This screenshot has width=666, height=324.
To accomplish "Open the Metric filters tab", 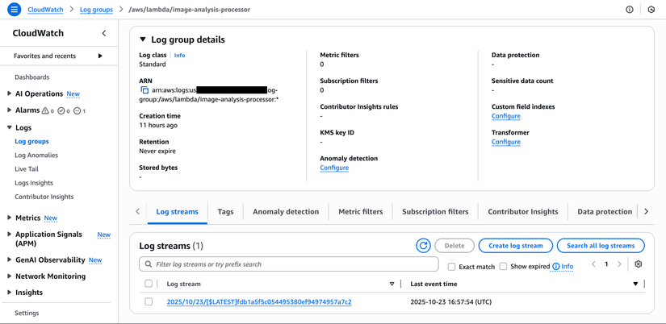I will [361, 212].
